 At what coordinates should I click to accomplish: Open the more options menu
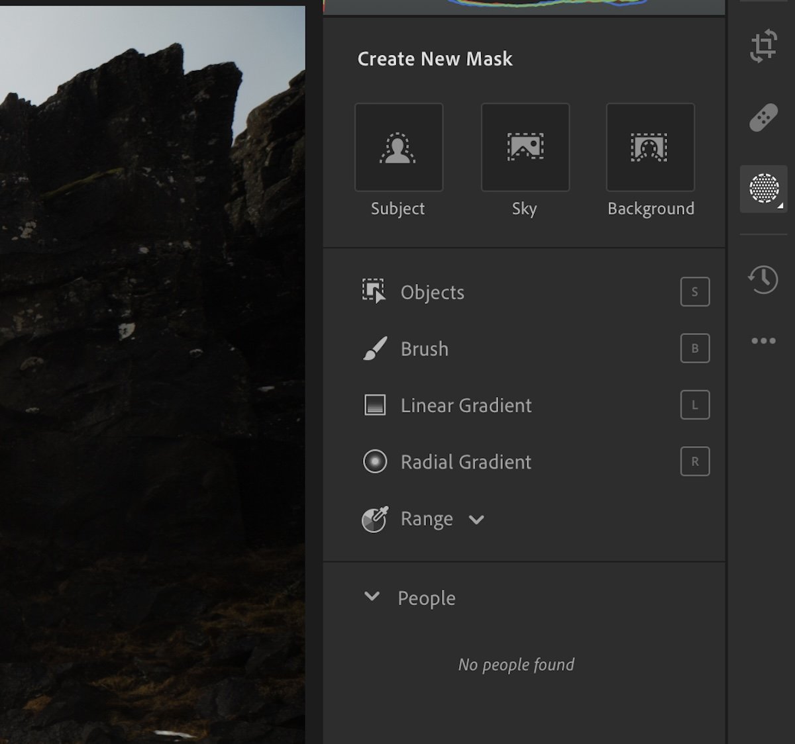(x=763, y=340)
